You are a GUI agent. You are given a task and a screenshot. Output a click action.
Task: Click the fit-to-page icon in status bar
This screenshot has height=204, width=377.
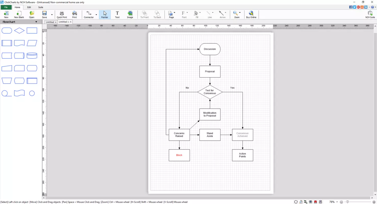click(x=296, y=202)
